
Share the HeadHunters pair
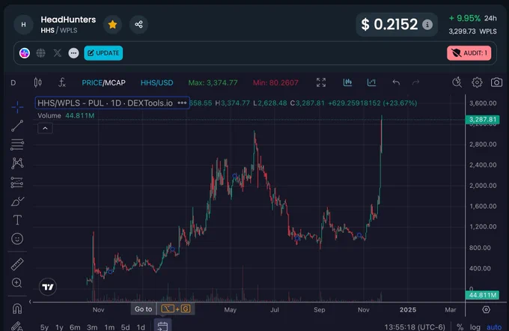(138, 25)
